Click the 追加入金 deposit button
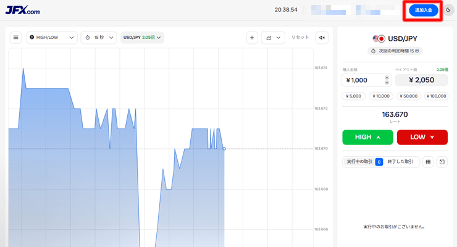 (424, 10)
